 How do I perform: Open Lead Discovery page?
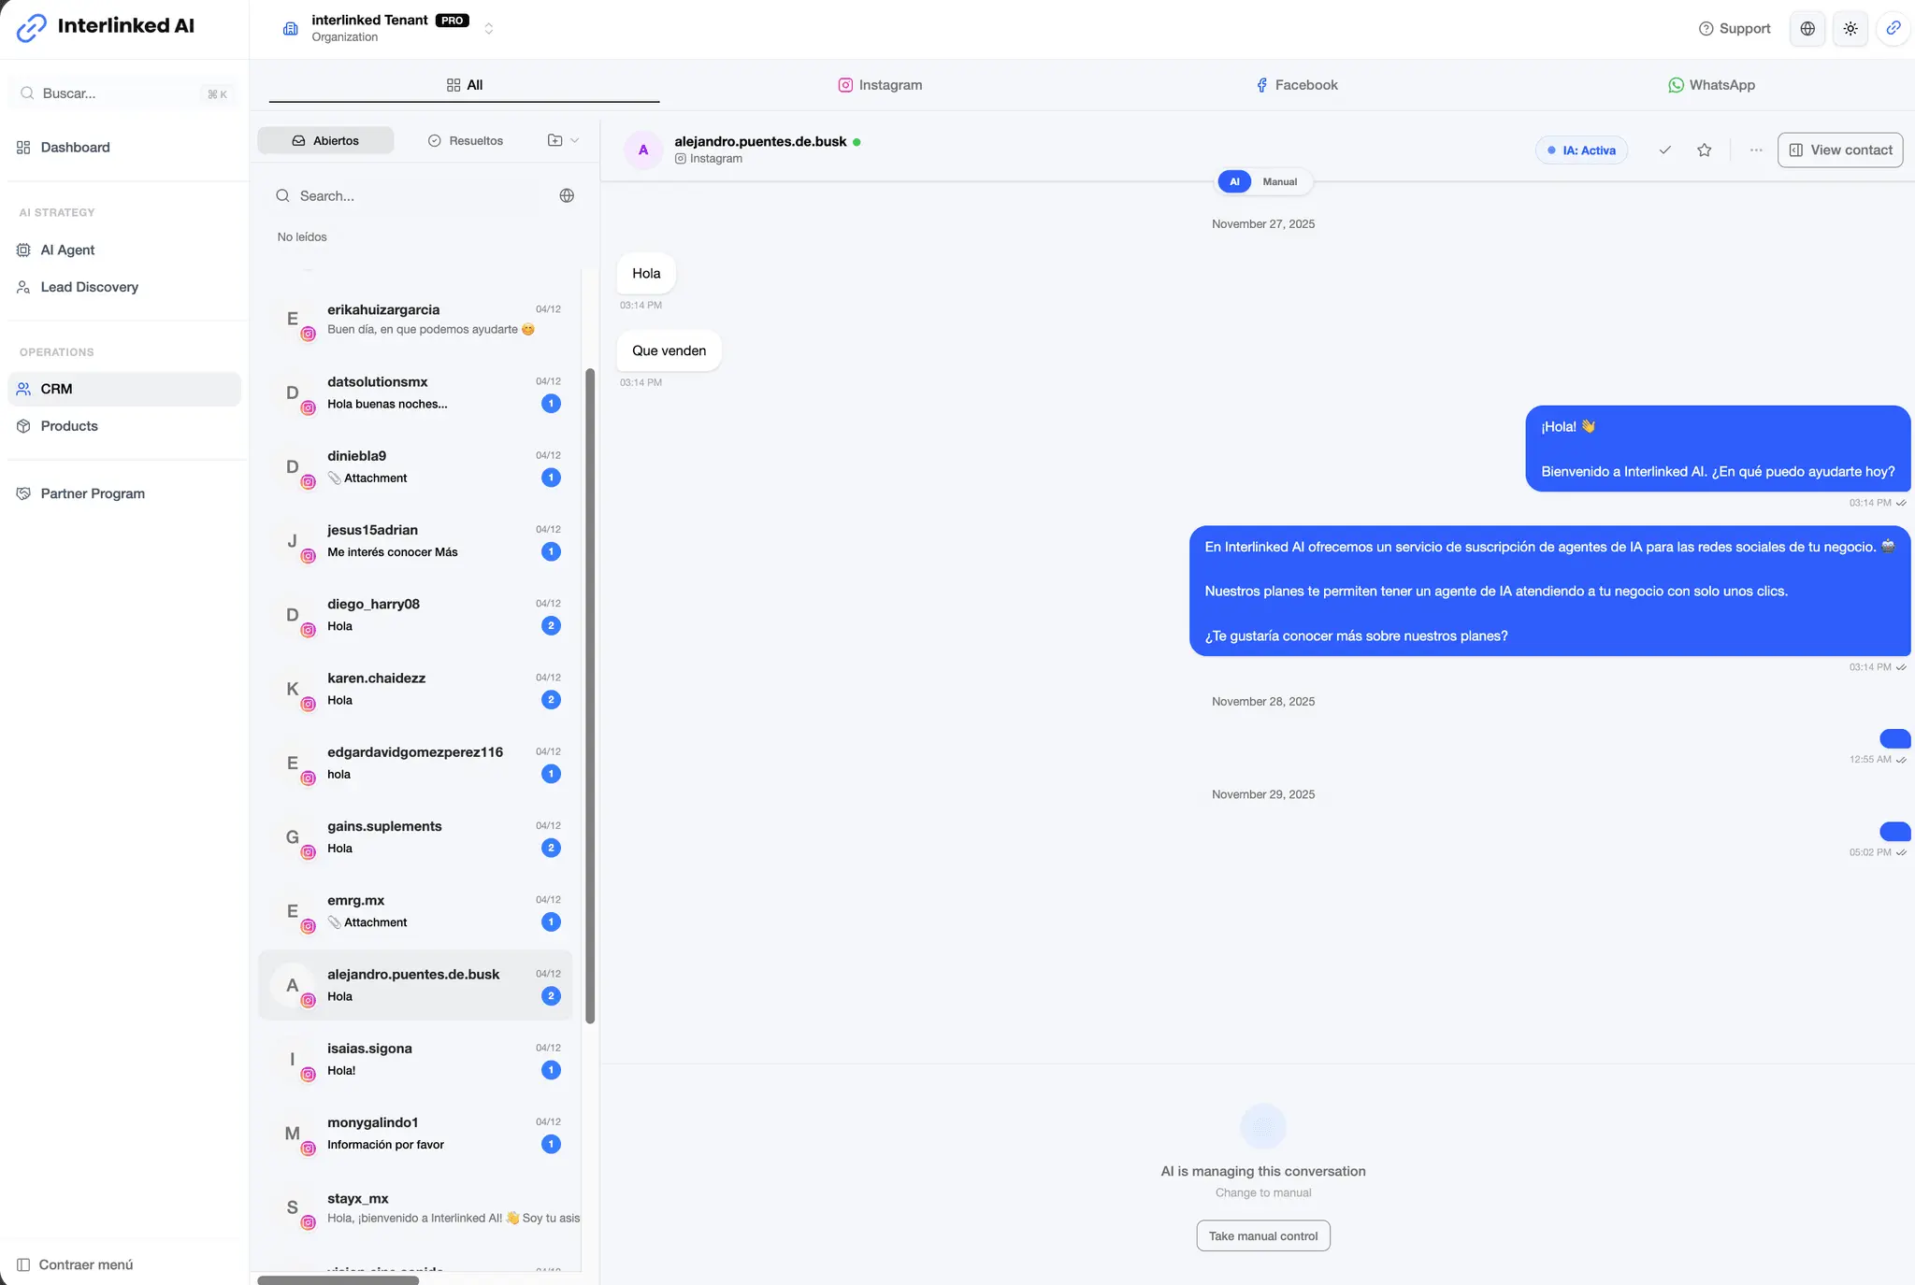(124, 287)
